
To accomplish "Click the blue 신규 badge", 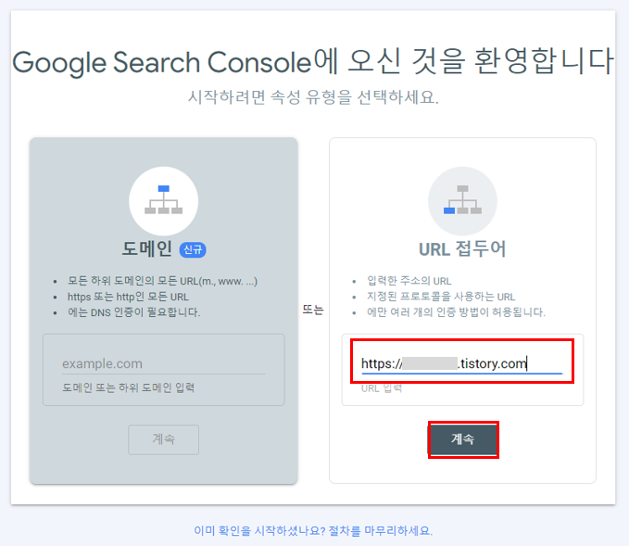I will tap(193, 249).
